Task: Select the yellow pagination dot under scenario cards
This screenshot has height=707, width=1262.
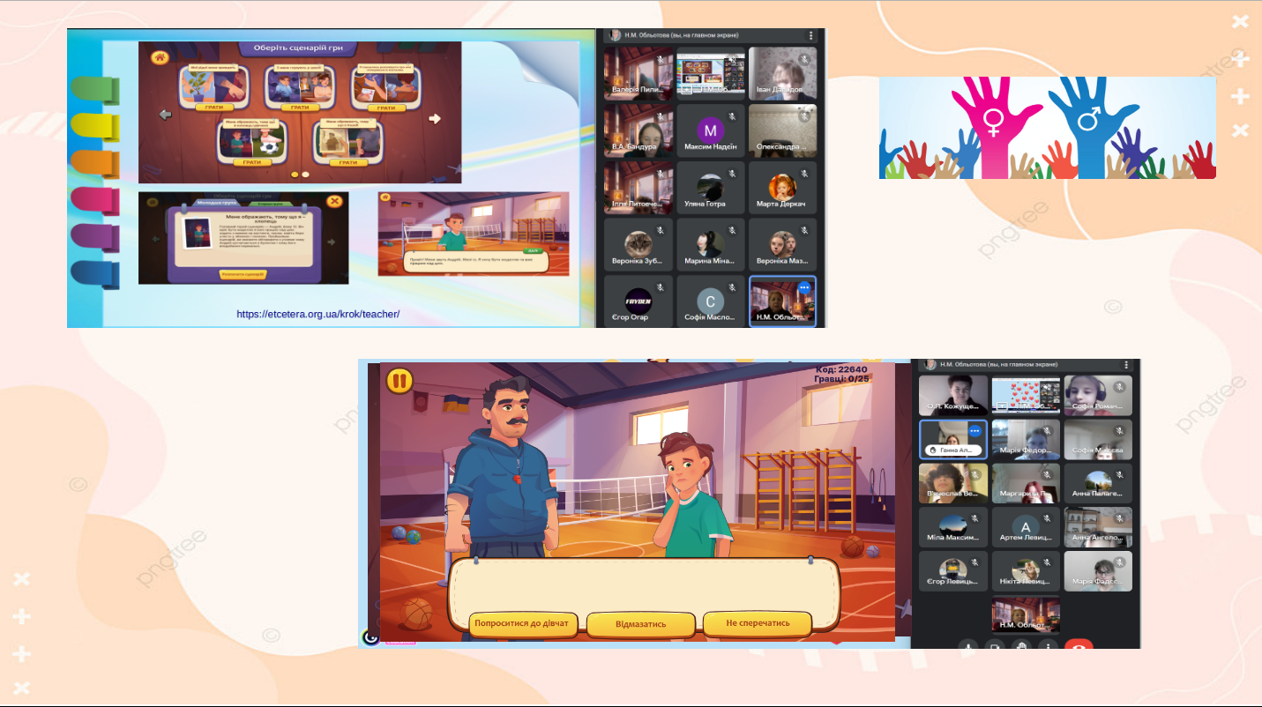Action: [295, 175]
